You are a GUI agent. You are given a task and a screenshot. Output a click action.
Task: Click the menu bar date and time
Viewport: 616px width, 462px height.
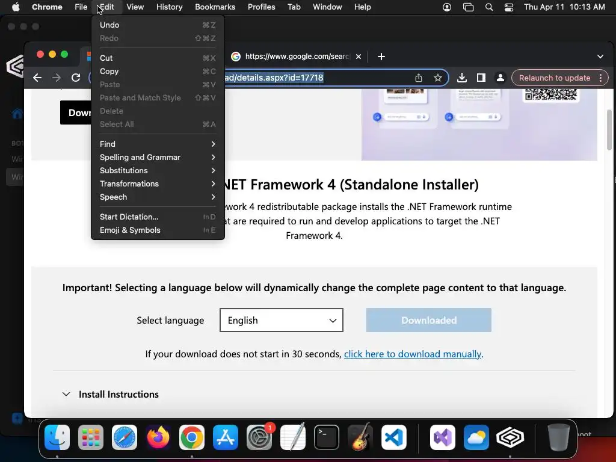[564, 7]
